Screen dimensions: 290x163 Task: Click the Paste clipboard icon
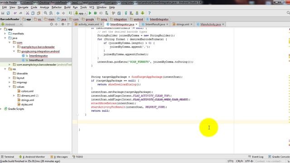coord(39,13)
